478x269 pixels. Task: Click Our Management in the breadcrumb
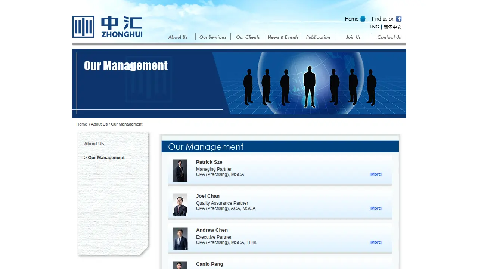tap(127, 124)
